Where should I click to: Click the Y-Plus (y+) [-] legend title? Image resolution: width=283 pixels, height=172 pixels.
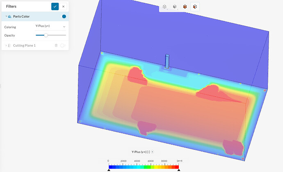pyautogui.click(x=141, y=152)
